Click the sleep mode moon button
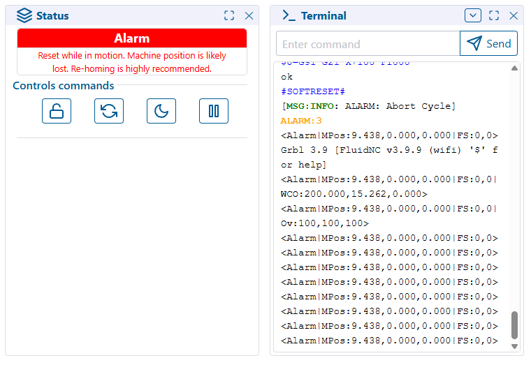Image resolution: width=531 pixels, height=365 pixels. [x=161, y=111]
